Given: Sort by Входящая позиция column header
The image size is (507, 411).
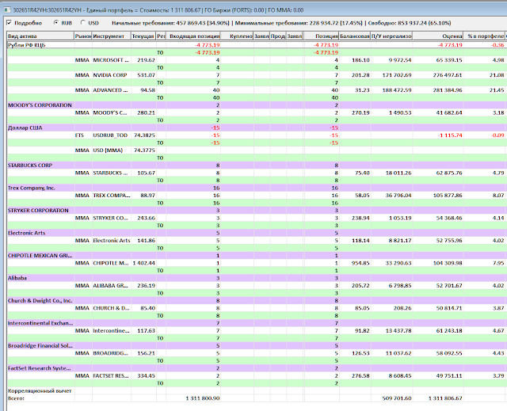Looking at the screenshot, I should tap(193, 36).
